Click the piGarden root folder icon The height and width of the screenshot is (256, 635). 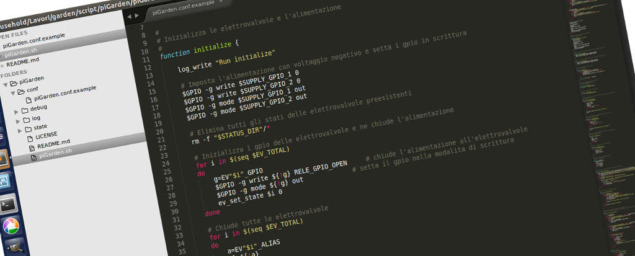[13, 84]
